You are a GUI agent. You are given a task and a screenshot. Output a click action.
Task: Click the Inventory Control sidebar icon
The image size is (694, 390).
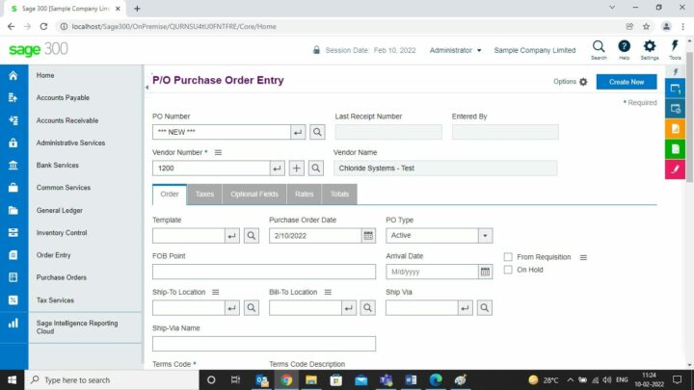click(x=13, y=233)
